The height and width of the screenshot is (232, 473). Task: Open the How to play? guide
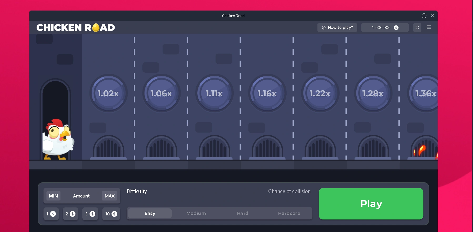coord(337,27)
